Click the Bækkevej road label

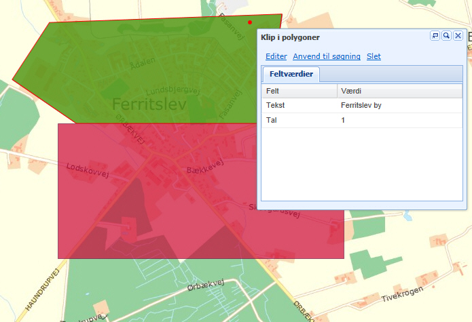click(205, 166)
